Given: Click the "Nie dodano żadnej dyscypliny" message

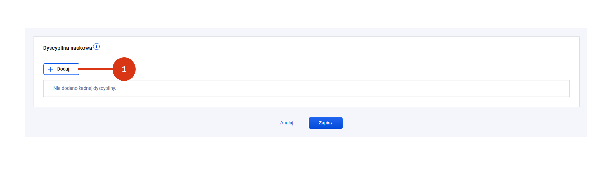Looking at the screenshot, I should (85, 88).
